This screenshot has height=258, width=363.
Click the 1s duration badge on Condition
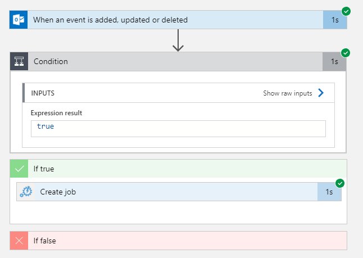pos(334,61)
